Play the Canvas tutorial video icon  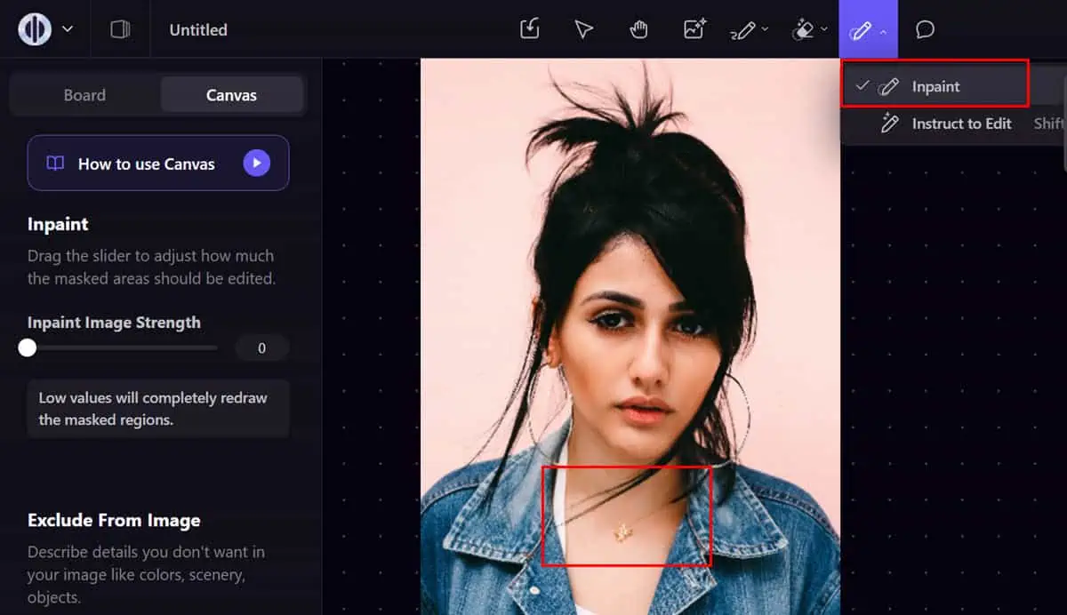coord(256,163)
